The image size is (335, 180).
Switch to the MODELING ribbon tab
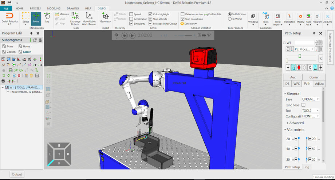(54, 8)
